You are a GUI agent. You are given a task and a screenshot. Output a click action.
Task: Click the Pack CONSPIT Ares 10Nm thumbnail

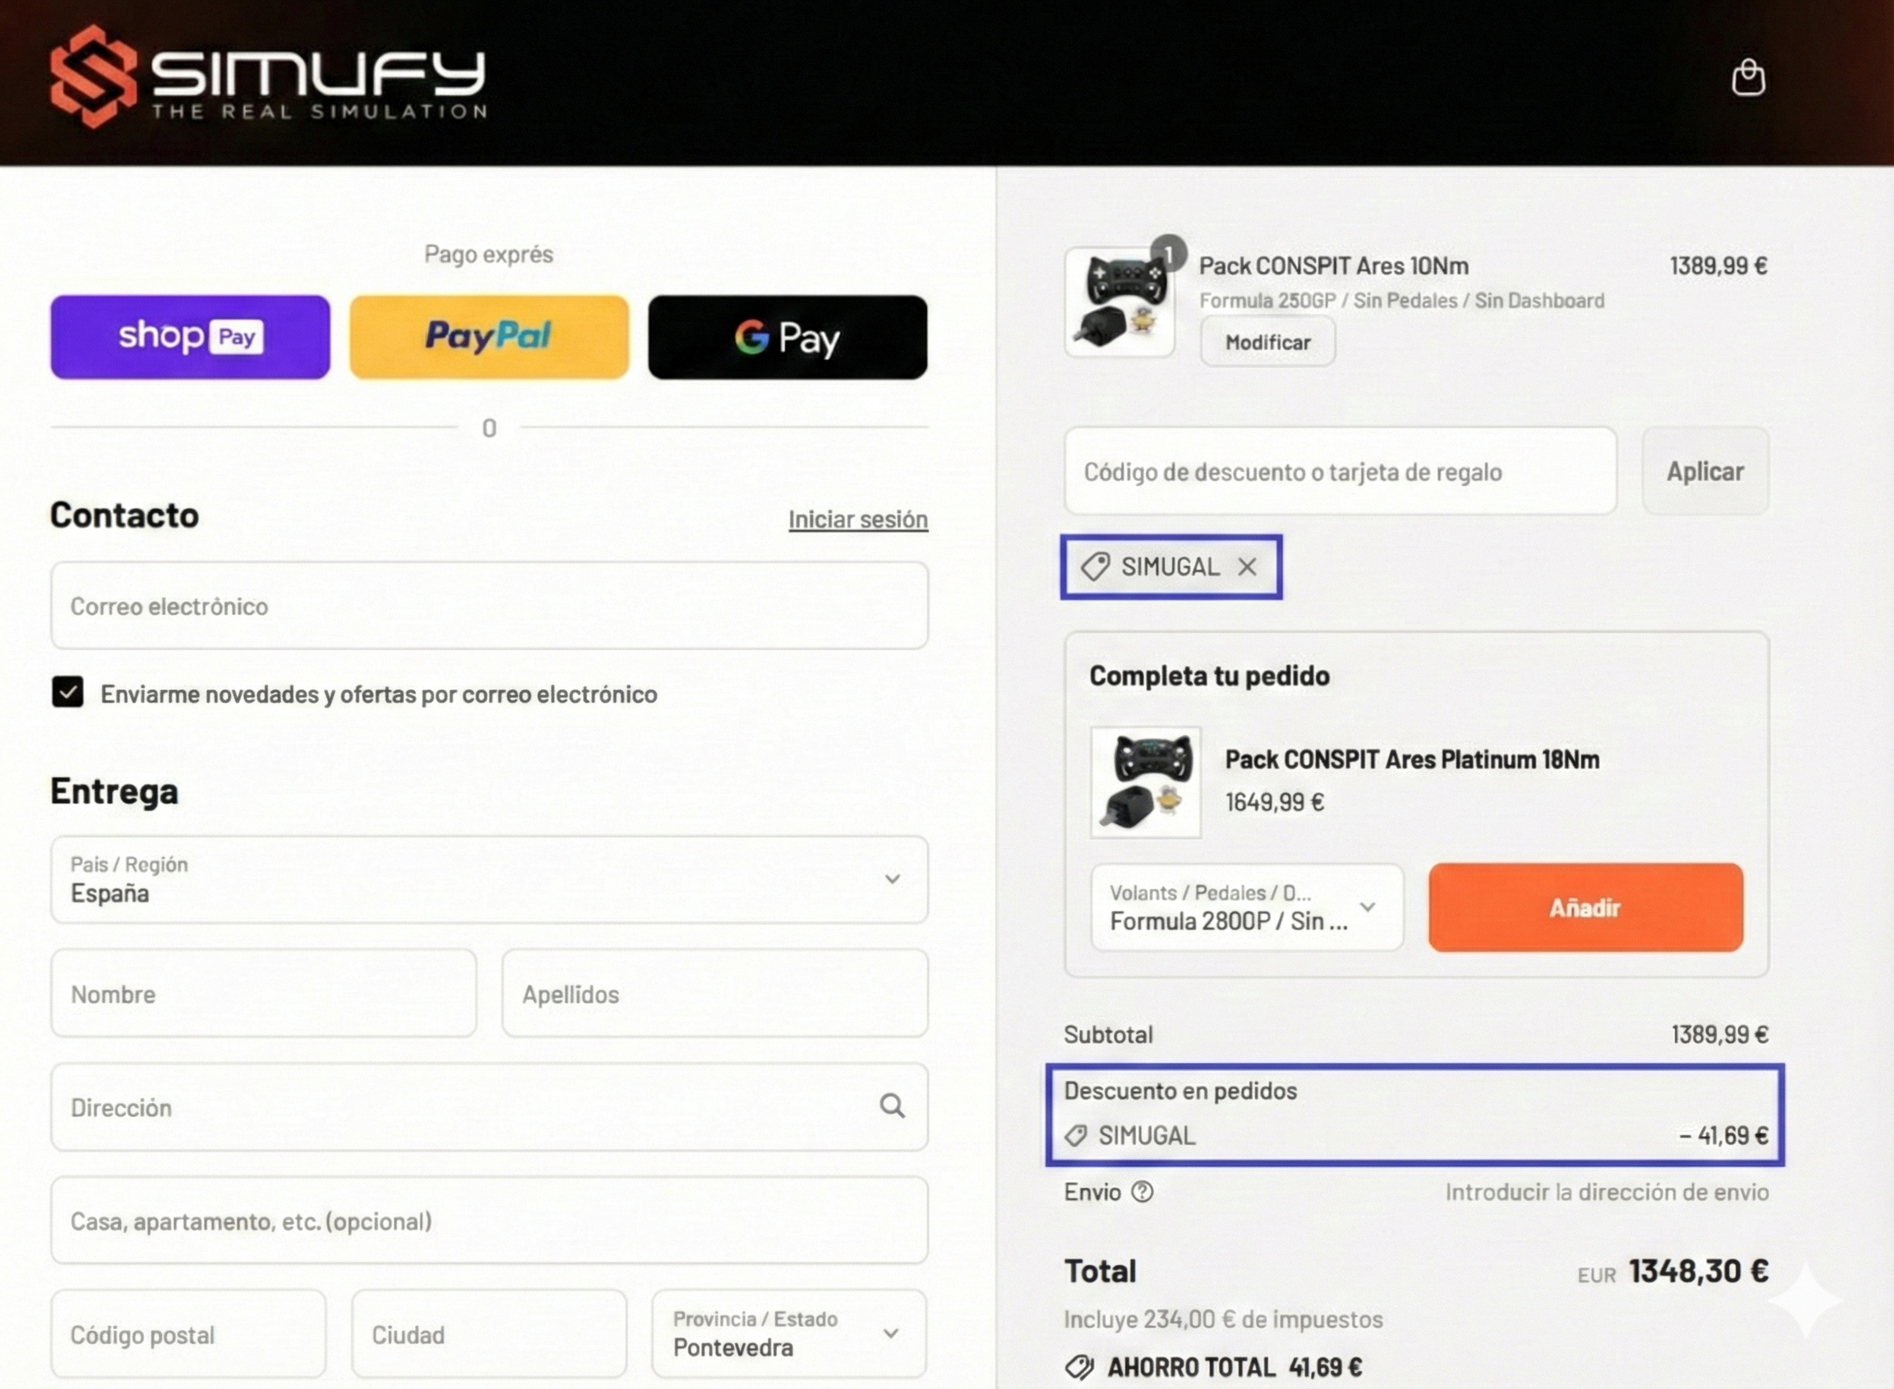click(1120, 301)
